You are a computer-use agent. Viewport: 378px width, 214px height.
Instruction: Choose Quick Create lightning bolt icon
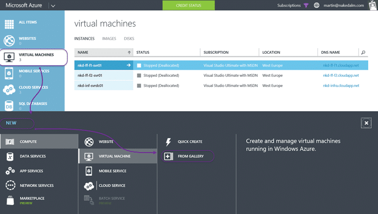pyautogui.click(x=168, y=142)
